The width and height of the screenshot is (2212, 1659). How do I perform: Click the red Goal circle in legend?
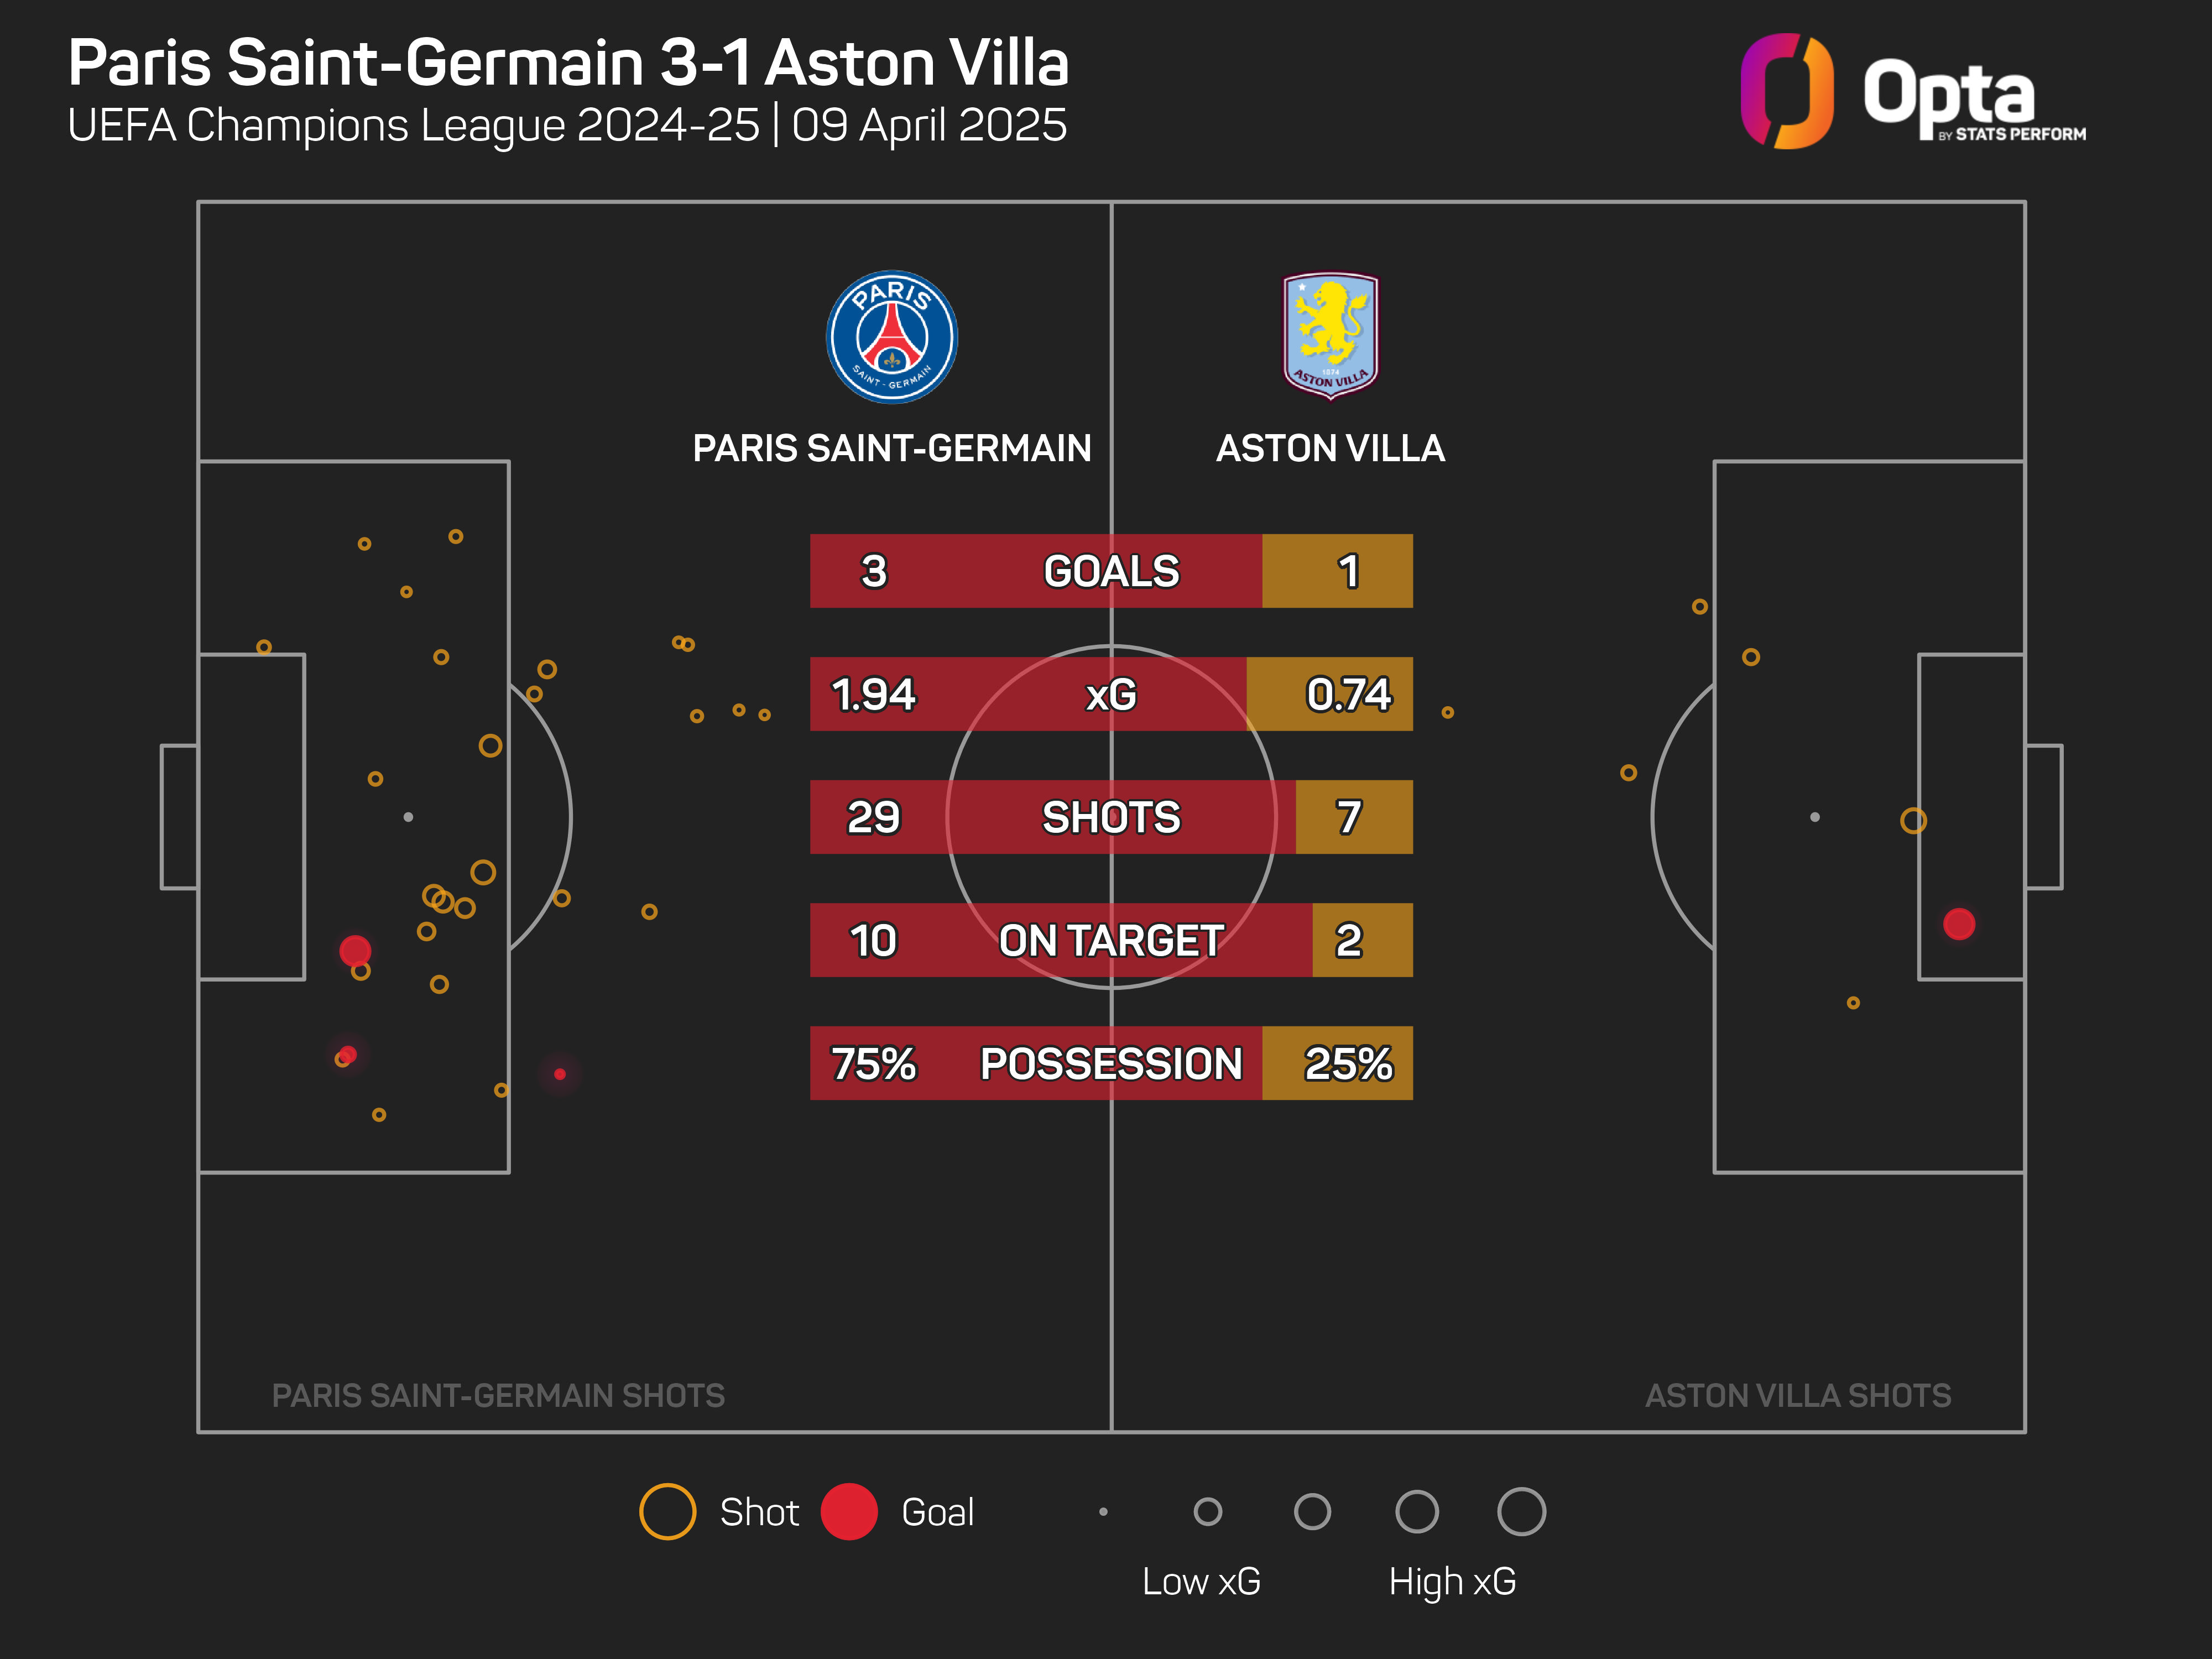click(849, 1511)
